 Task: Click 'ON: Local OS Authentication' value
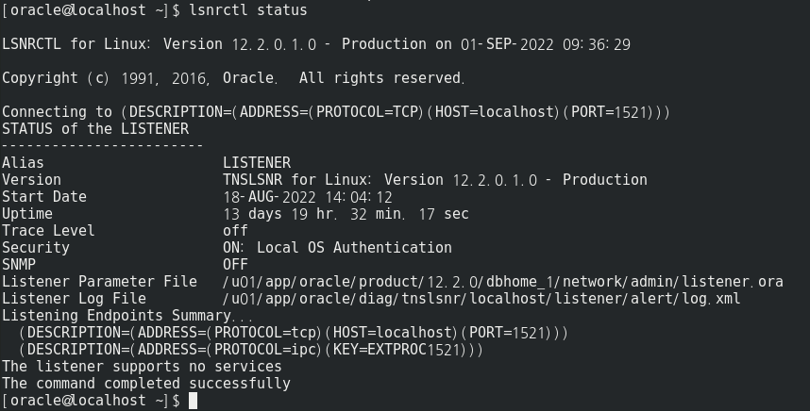coord(337,248)
